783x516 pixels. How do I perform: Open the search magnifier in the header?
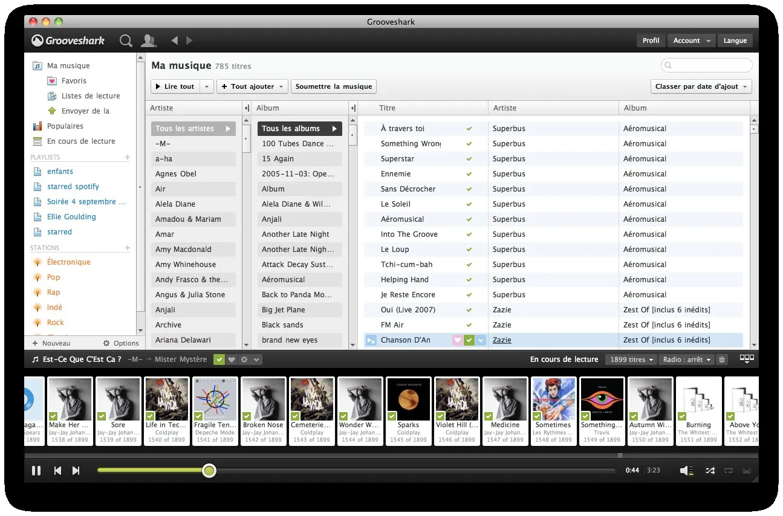coord(126,40)
